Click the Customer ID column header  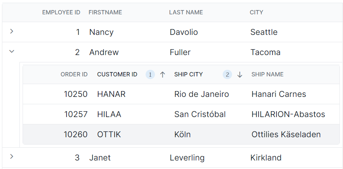(x=117, y=74)
